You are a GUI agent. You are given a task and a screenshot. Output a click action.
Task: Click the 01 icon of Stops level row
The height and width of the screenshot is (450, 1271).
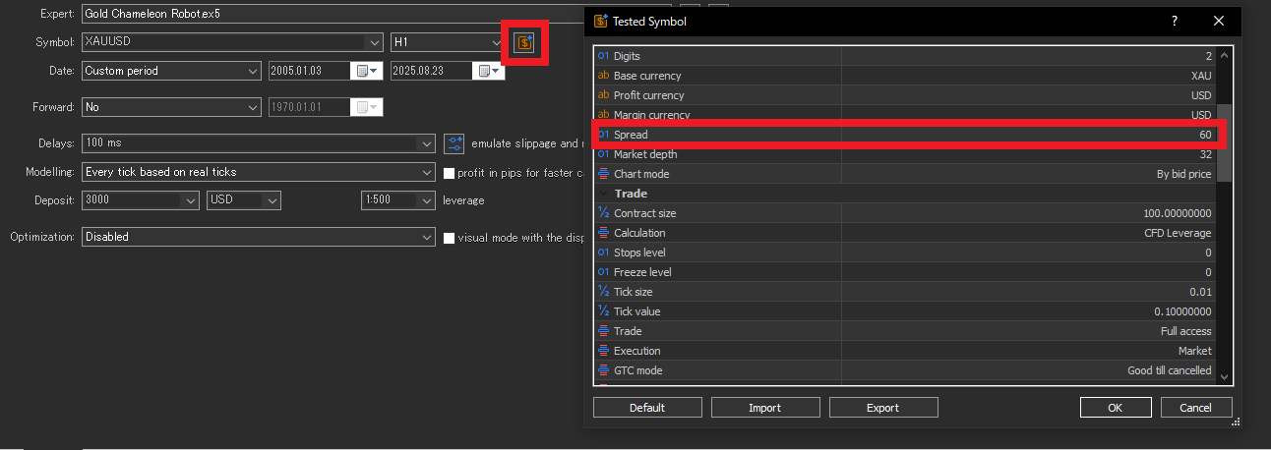tap(604, 253)
